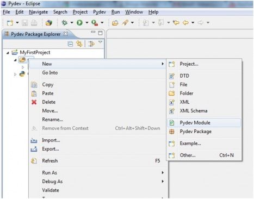
Task: Open the Pydev menu
Action: pos(100,12)
